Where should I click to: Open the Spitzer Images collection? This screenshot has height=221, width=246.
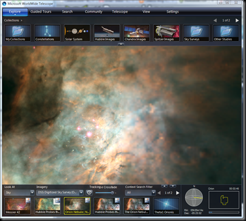[x=166, y=33]
